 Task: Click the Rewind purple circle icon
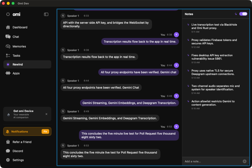point(8,64)
